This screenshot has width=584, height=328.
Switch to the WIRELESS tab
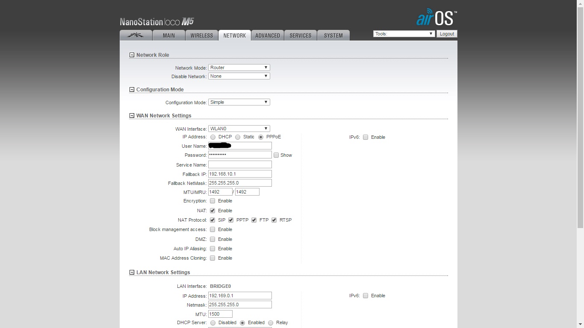pos(202,35)
